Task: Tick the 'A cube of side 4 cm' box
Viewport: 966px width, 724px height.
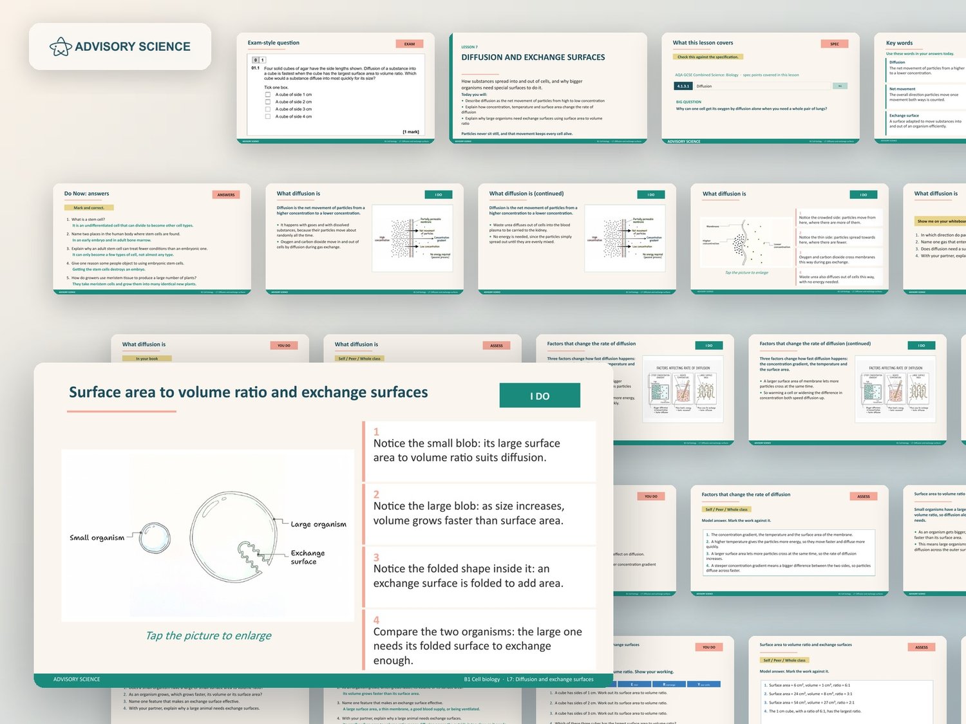Action: point(268,116)
